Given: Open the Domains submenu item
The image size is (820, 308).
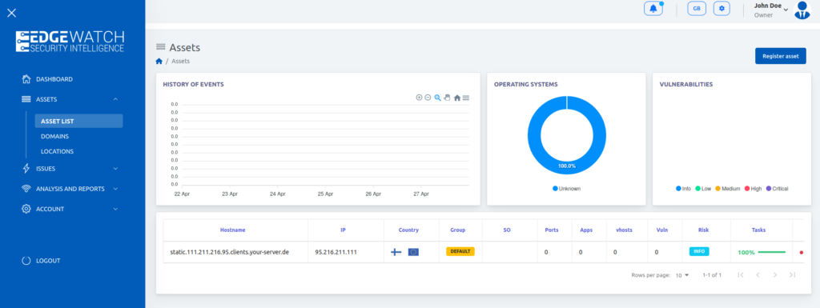Looking at the screenshot, I should click(x=55, y=136).
